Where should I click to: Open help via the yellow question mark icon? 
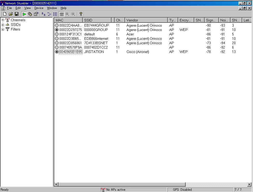[81, 14]
